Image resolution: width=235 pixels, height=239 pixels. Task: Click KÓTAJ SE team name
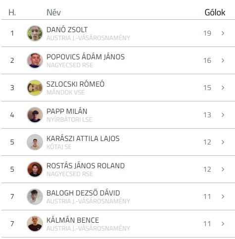tap(59, 147)
